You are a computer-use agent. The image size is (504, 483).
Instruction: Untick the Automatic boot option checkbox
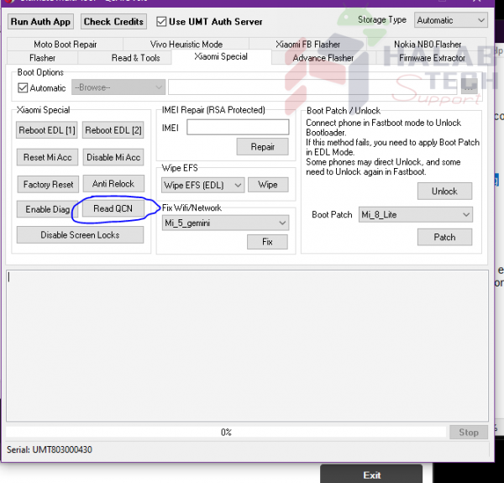point(23,87)
